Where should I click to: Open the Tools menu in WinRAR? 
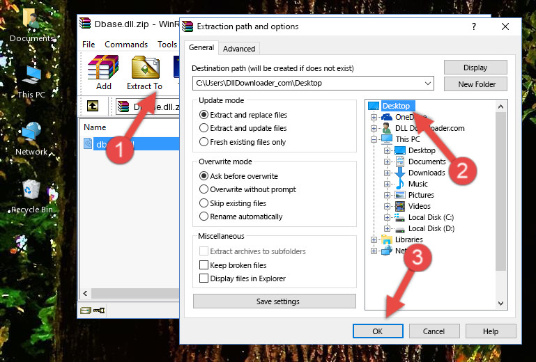pyautogui.click(x=167, y=45)
